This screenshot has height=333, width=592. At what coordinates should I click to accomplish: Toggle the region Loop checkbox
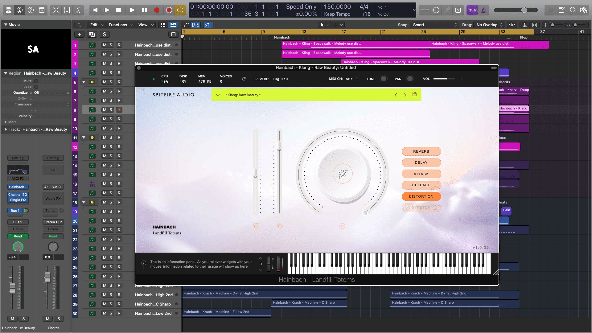(36, 87)
